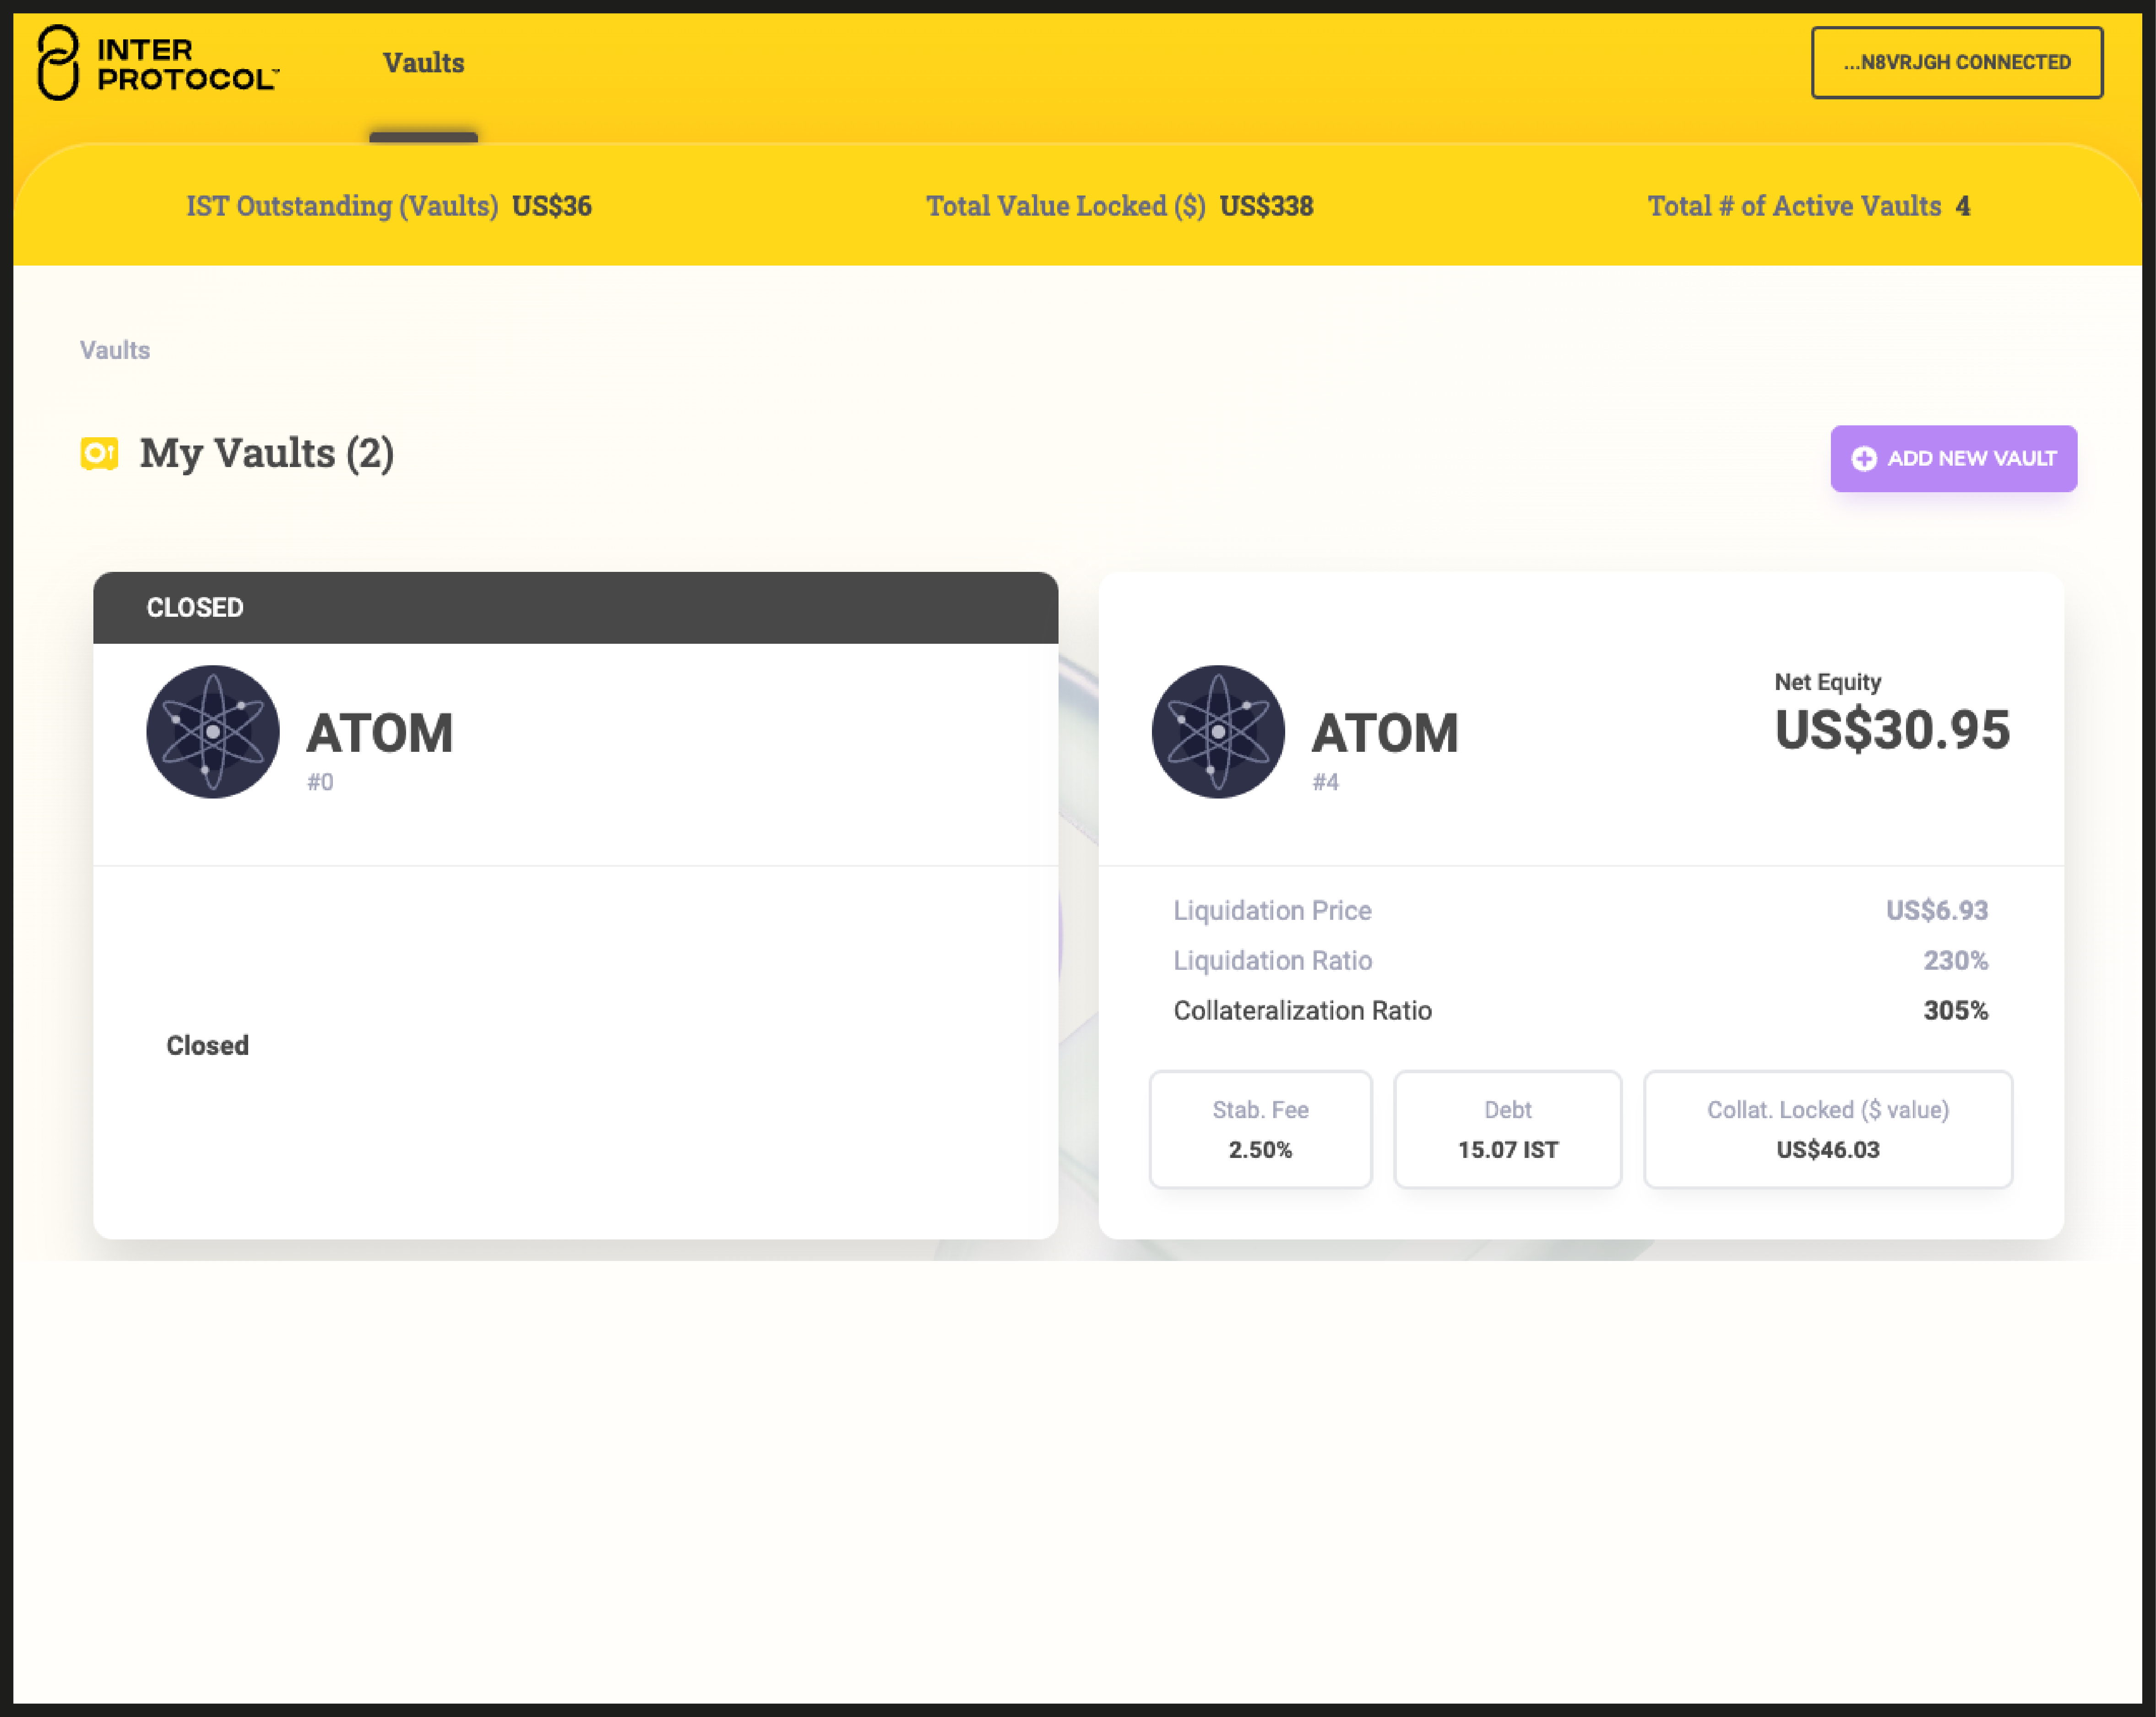Click the Stab. Fee 2.50% box
Screen dimensions: 2156x1717
tap(1260, 1129)
